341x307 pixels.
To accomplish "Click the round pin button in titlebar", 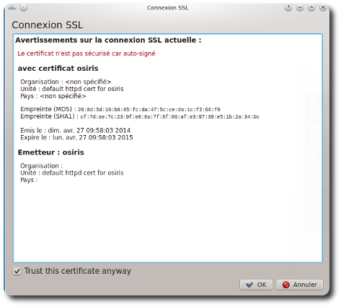I will click(24, 8).
